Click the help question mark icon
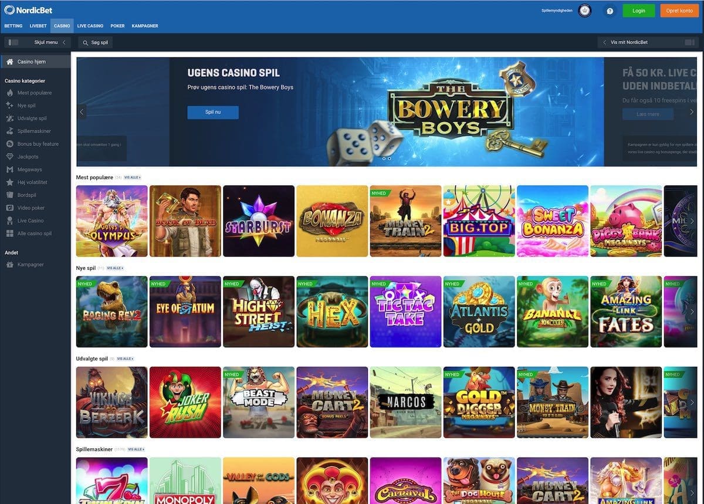Viewport: 704px width, 504px height. pyautogui.click(x=610, y=11)
